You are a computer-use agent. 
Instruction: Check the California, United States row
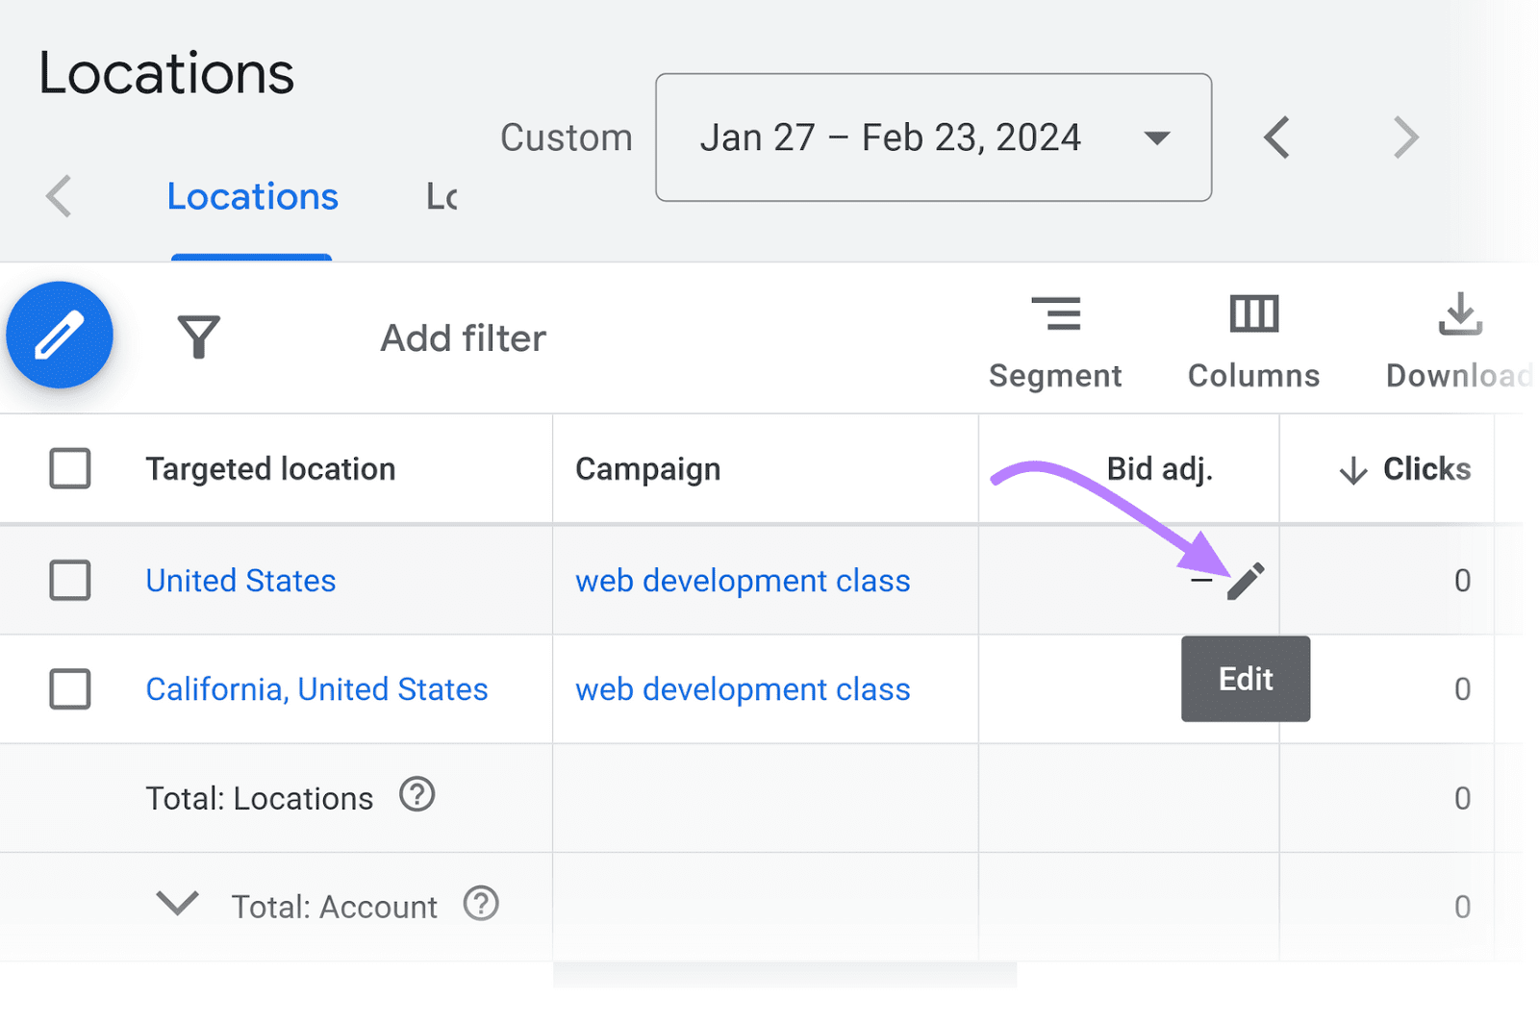pyautogui.click(x=70, y=689)
